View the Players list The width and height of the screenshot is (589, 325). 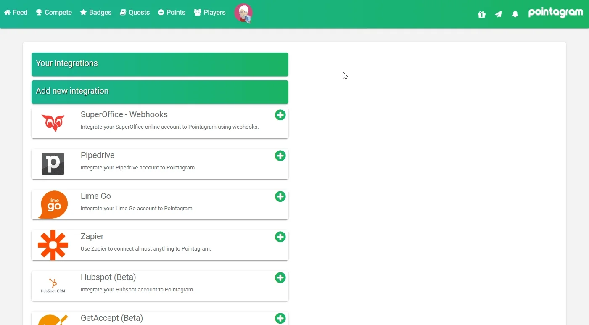click(210, 13)
